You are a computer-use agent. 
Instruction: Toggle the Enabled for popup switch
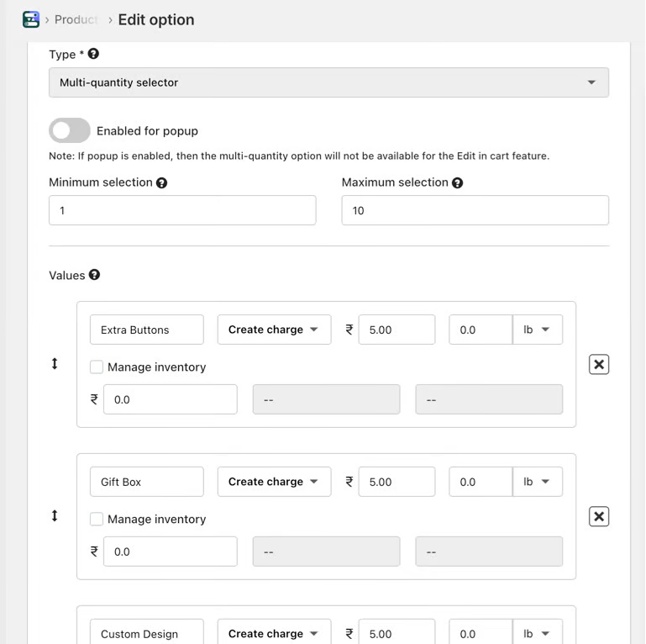(x=70, y=130)
